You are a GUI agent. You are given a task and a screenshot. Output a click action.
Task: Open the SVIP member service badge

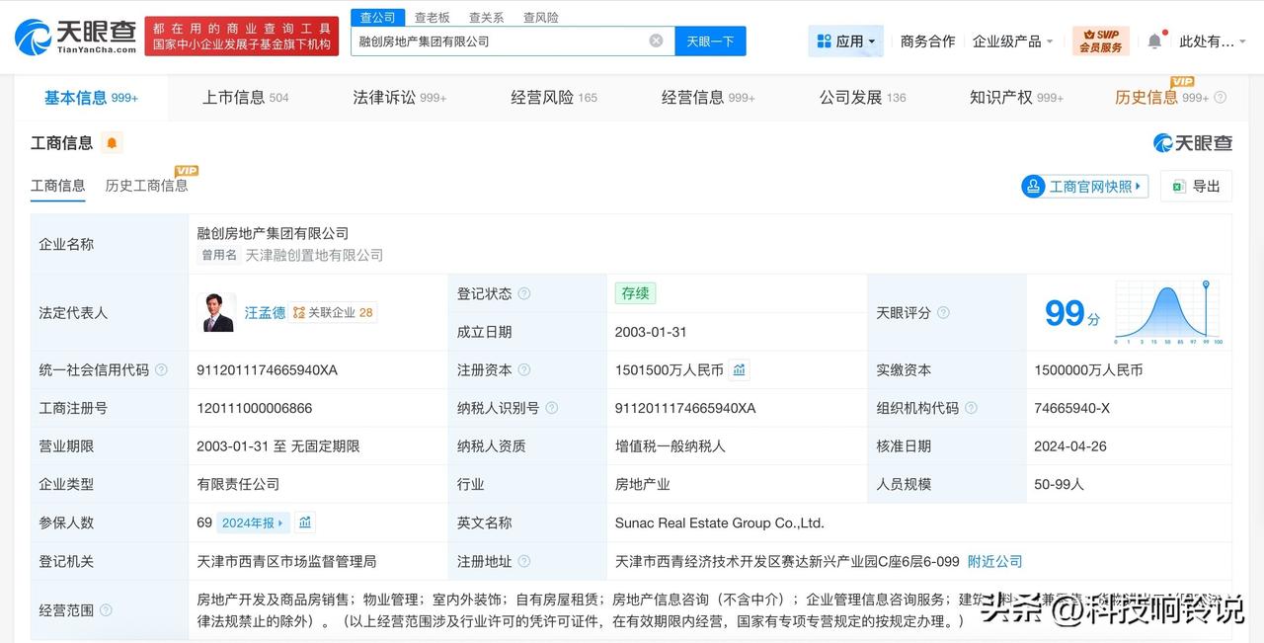coord(1100,40)
